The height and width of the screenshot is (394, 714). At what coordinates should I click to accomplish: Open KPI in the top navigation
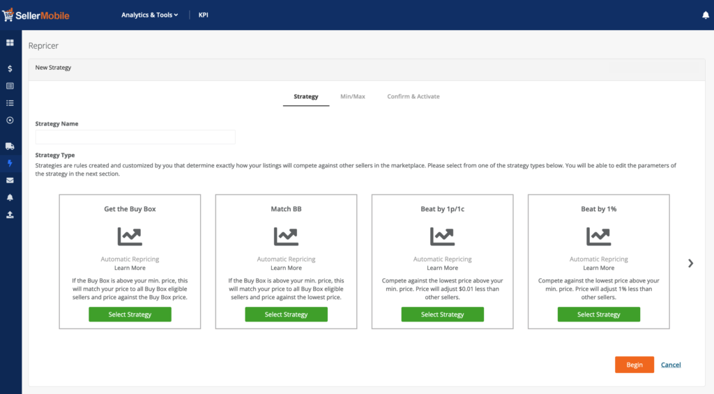(204, 15)
